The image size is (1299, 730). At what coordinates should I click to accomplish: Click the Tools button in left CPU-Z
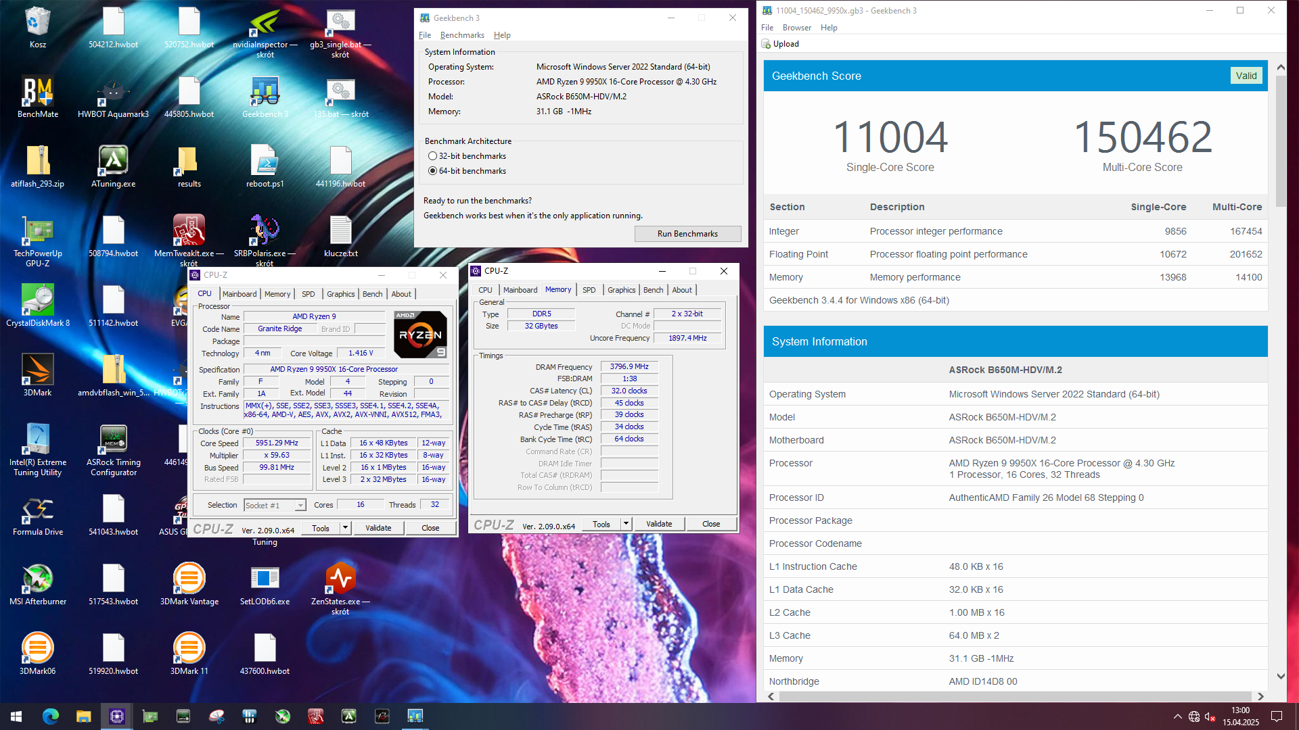321,528
